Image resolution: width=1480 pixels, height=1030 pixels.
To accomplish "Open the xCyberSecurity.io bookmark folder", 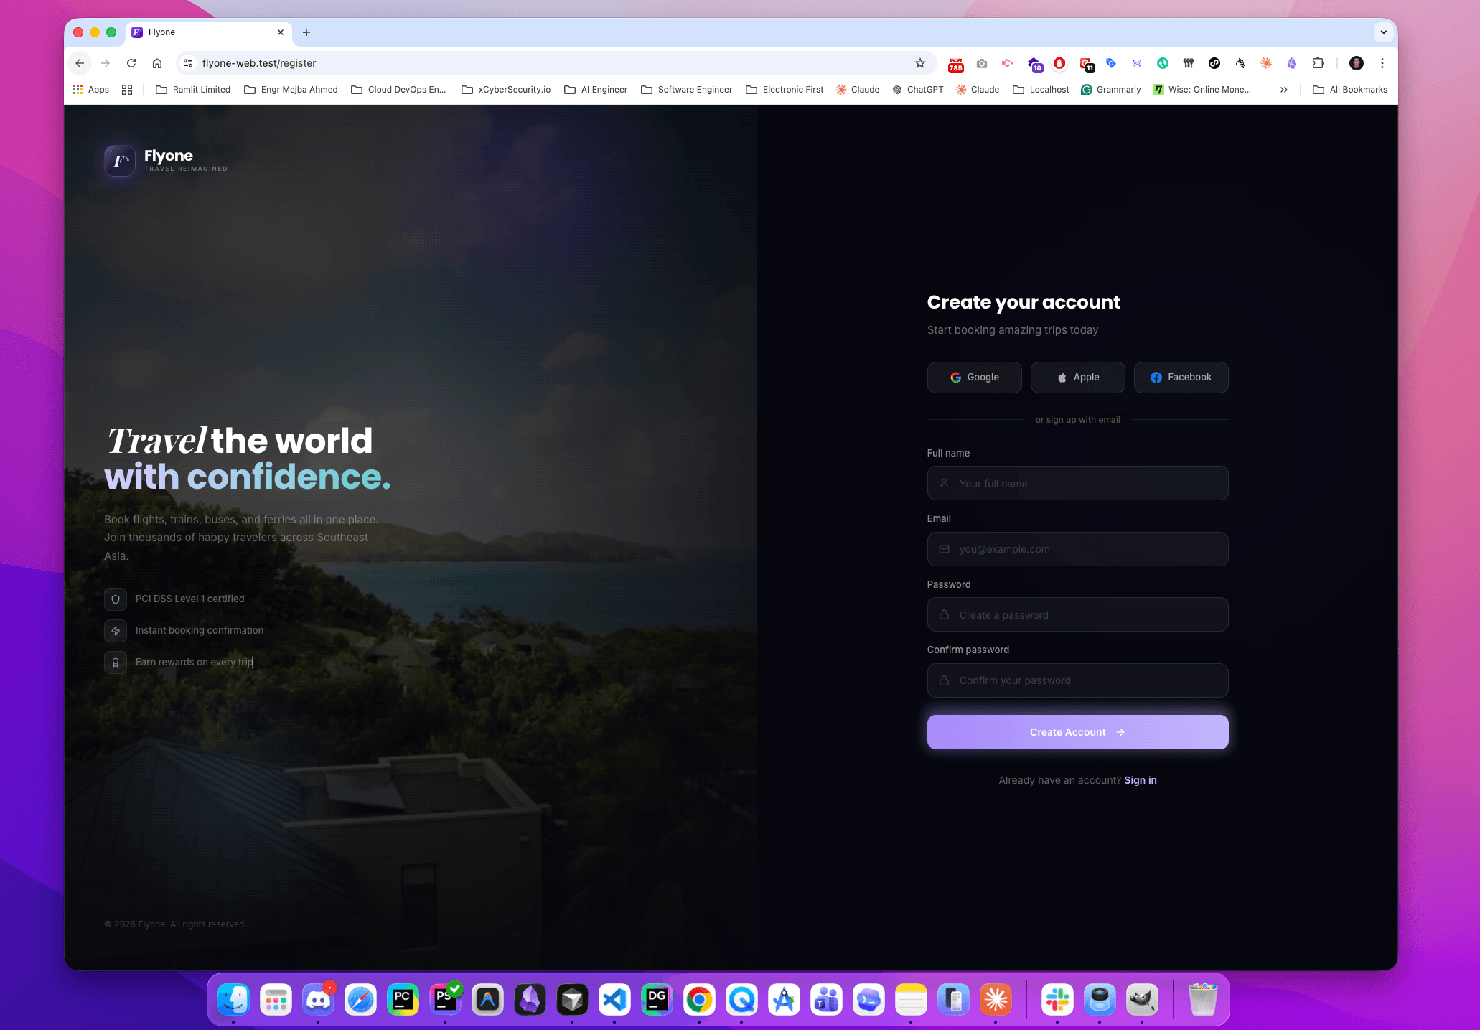I will 506,90.
